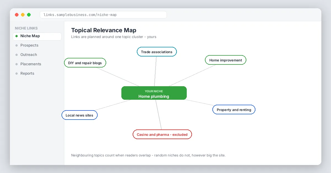This screenshot has width=331, height=173.
Task: Click the grey dot beside Prospects
Action: (17, 45)
